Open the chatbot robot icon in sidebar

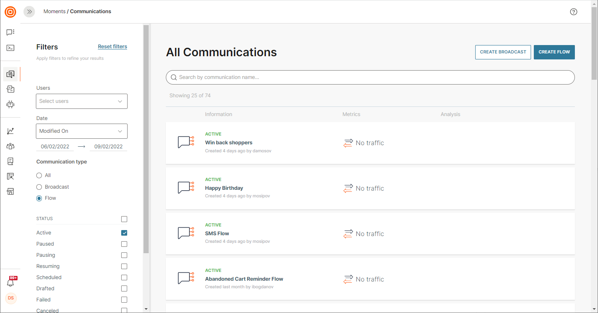coord(10,104)
